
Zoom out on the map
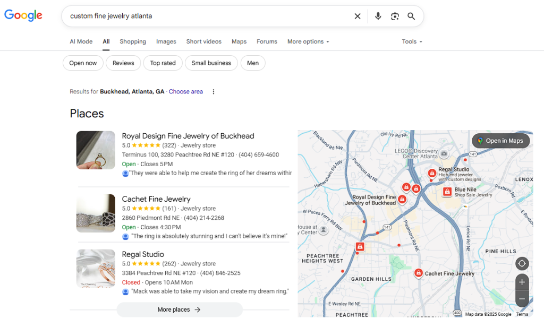click(x=522, y=298)
